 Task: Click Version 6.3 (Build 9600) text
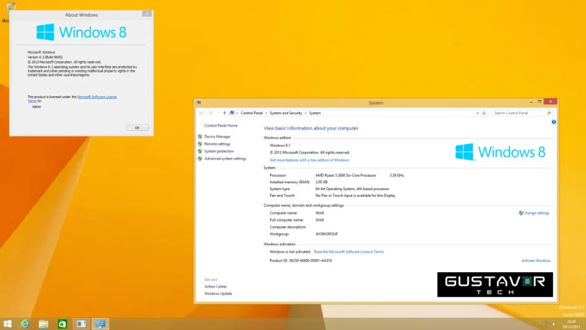point(45,57)
